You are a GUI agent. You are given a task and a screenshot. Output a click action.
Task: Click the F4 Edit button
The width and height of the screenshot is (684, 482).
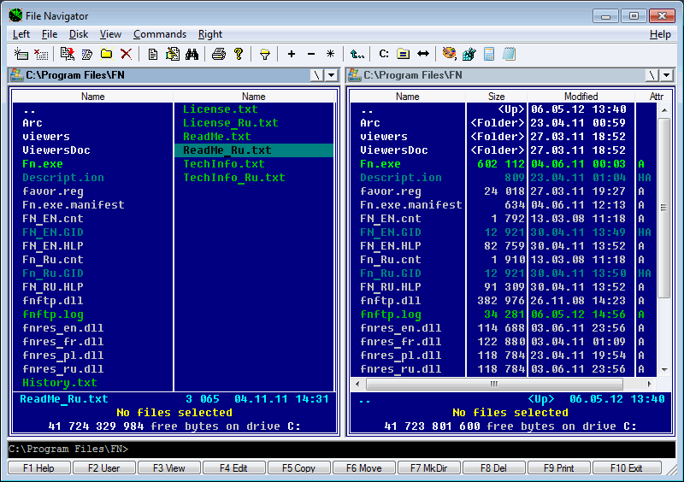pyautogui.click(x=233, y=468)
